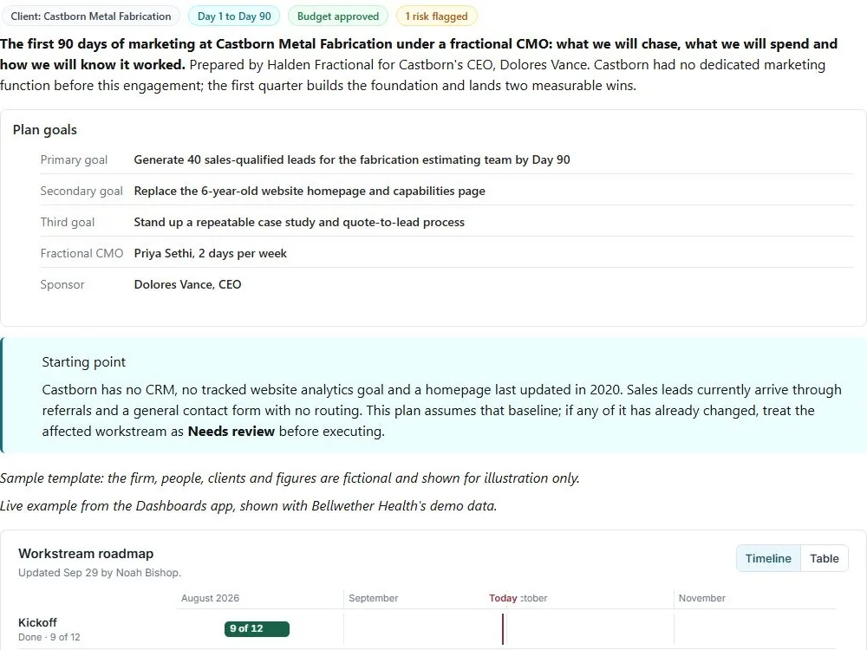
Task: Select the Kickoff workstream row label
Action: pos(37,622)
